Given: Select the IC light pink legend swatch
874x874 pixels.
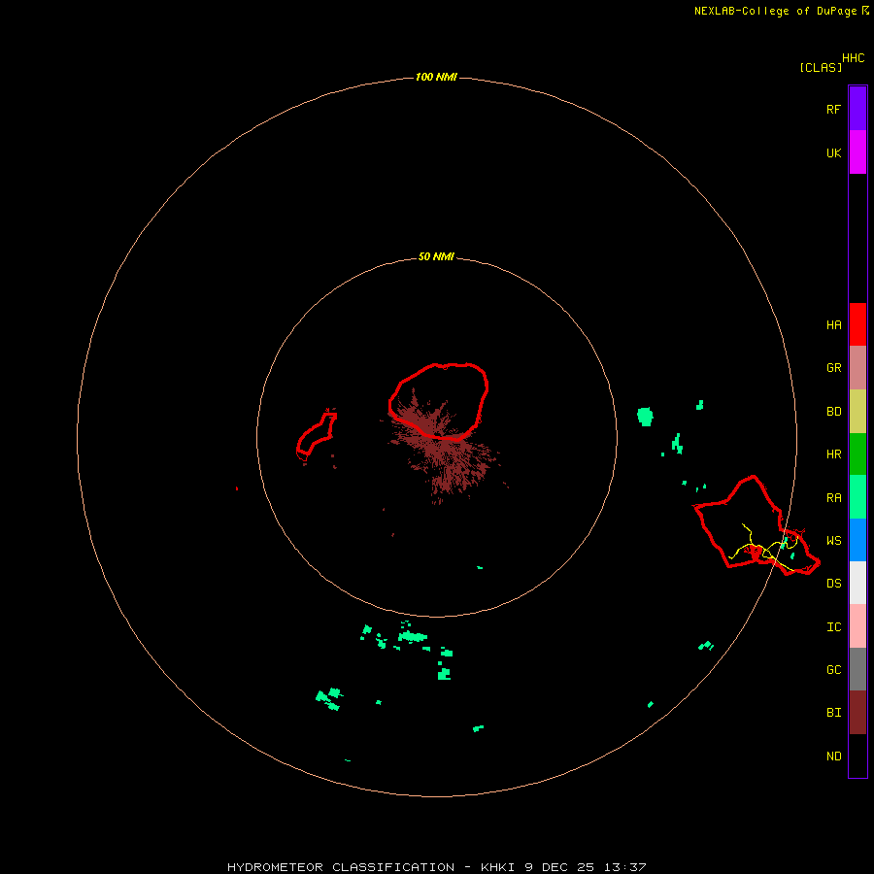Looking at the screenshot, I should coord(857,626).
